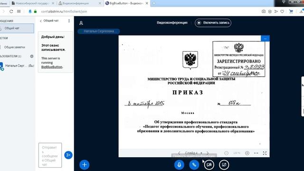This screenshot has width=304, height=171.
Task: View site security lock info
Action: pyautogui.click(x=35, y=11)
